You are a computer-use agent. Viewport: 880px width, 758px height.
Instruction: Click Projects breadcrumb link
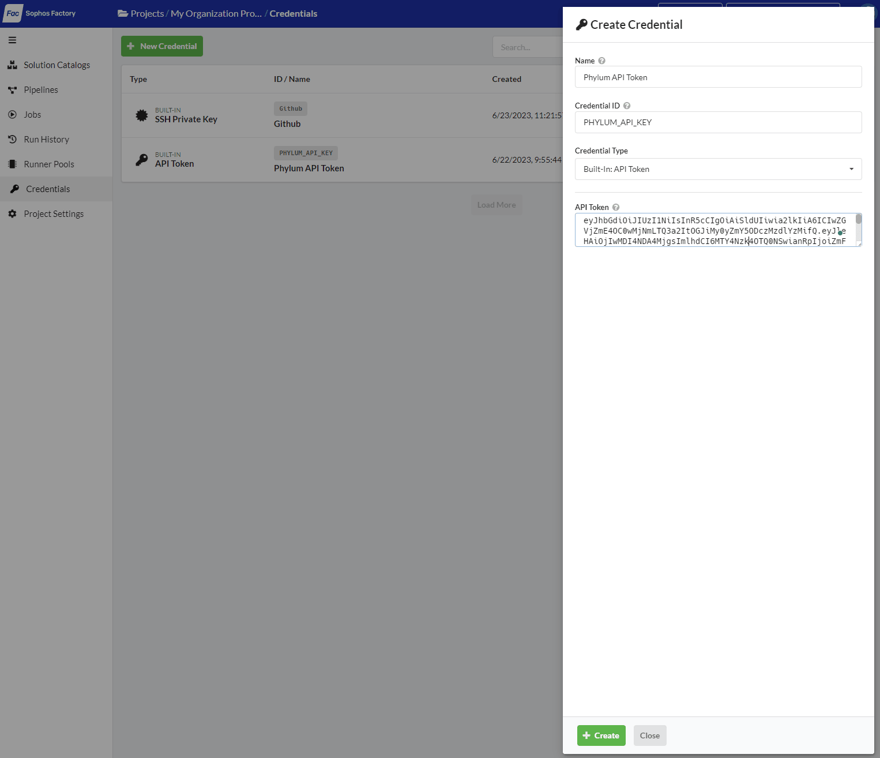pyautogui.click(x=147, y=13)
